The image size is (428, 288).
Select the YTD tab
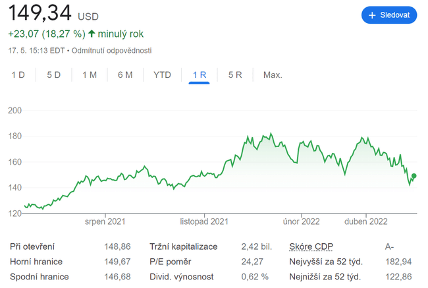coord(162,75)
